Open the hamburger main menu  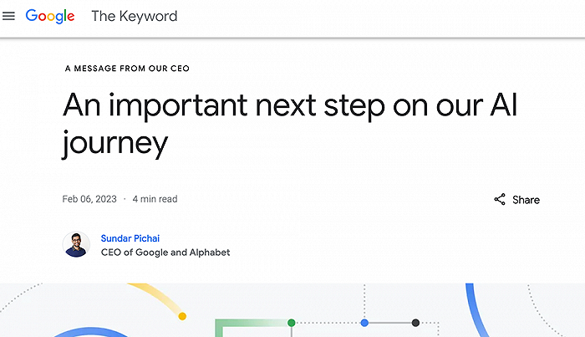pos(9,16)
